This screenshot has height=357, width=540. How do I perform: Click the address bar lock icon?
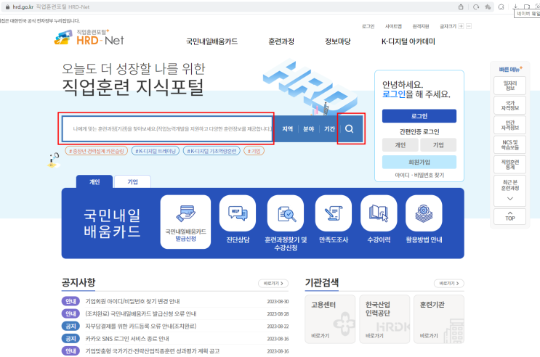coord(7,7)
